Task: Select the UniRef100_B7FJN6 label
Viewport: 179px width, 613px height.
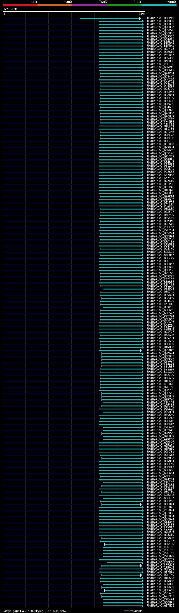Action: coord(161,387)
